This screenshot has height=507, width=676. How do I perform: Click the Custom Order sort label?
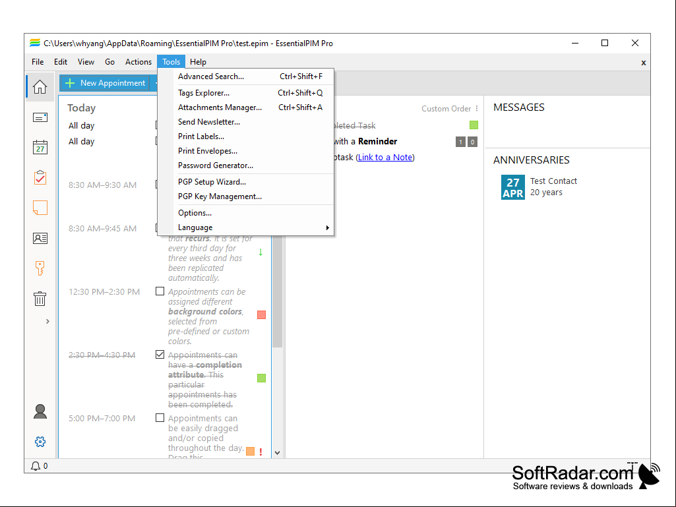click(446, 109)
